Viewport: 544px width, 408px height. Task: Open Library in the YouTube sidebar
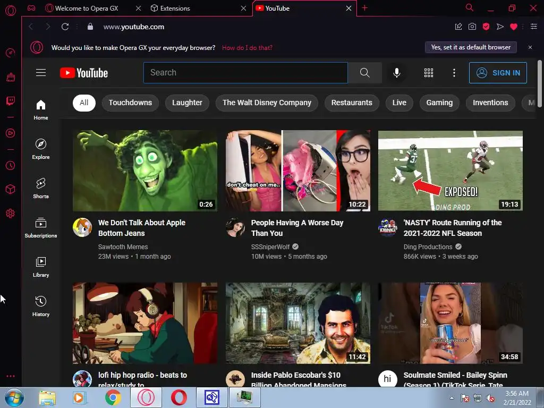pyautogui.click(x=41, y=267)
